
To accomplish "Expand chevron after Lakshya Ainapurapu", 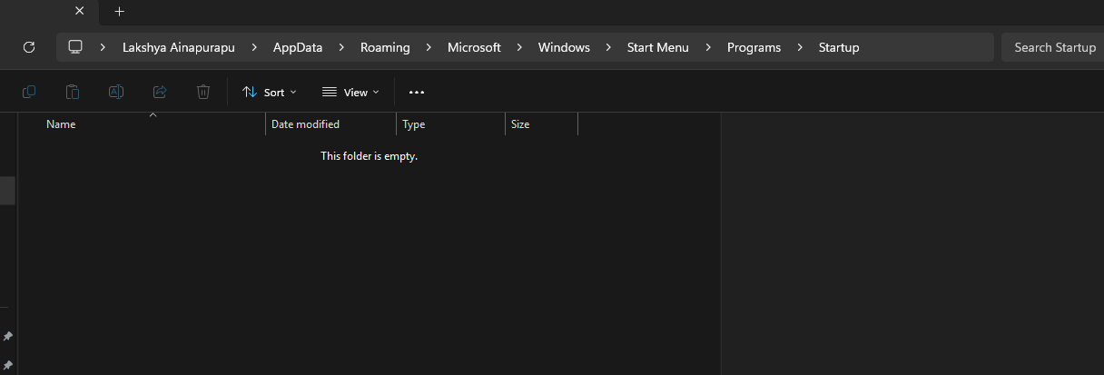I will coord(254,47).
